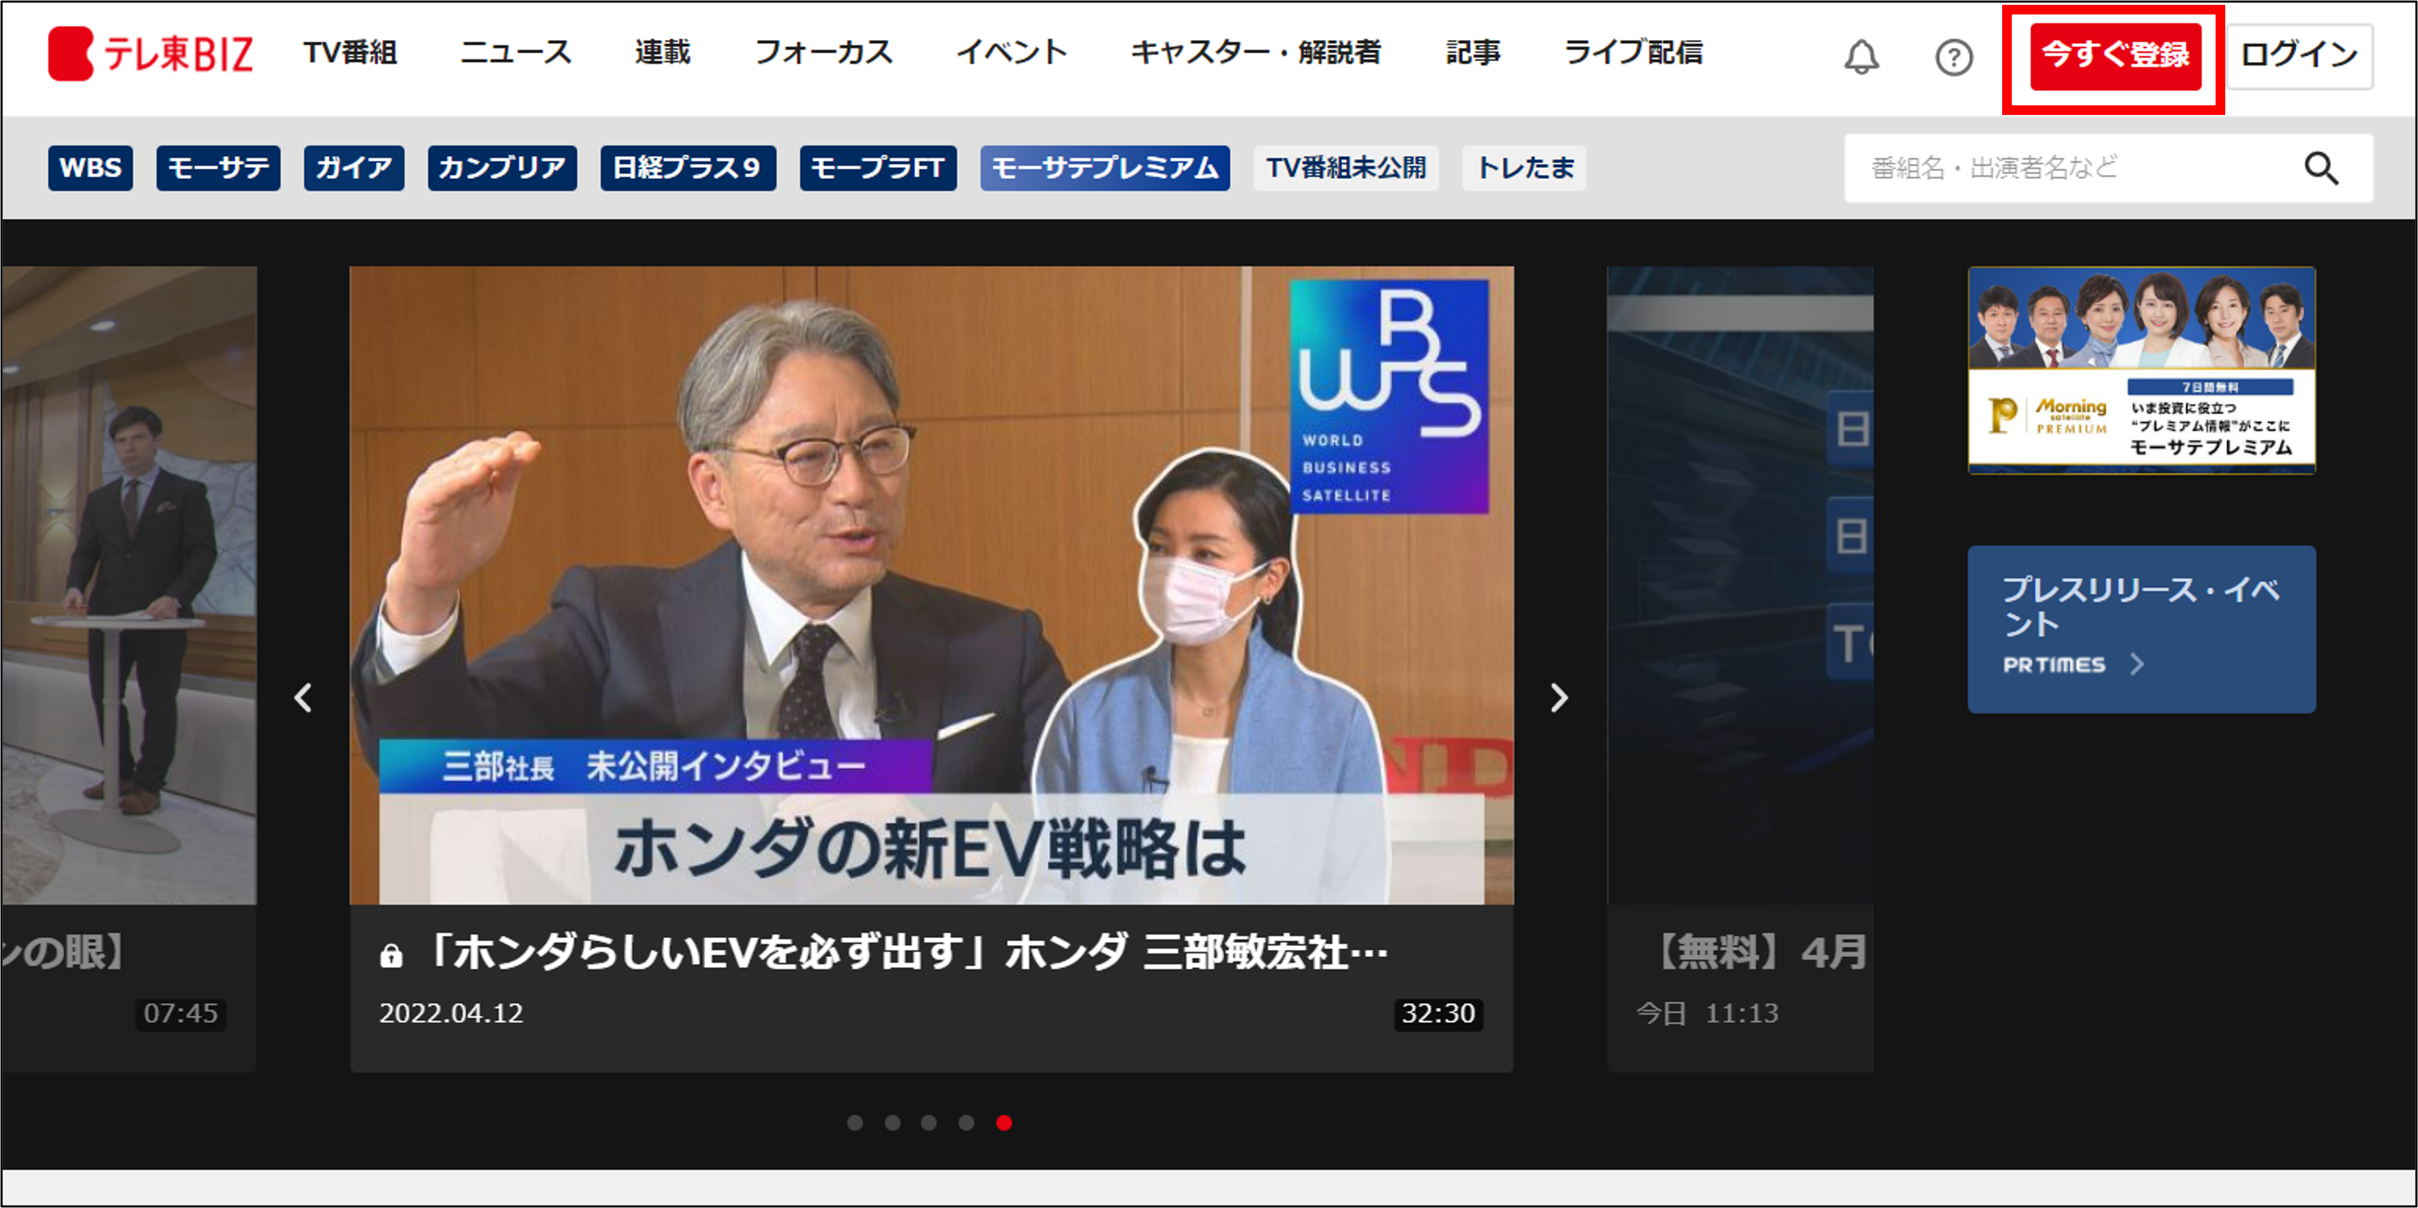The width and height of the screenshot is (2418, 1208).
Task: Select the third carousel dot
Action: tap(928, 1123)
